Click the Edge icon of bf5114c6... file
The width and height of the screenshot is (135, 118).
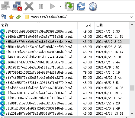pos(3,52)
